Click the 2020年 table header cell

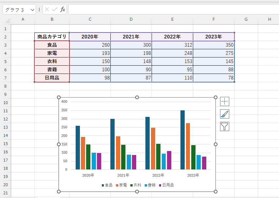(x=90, y=37)
